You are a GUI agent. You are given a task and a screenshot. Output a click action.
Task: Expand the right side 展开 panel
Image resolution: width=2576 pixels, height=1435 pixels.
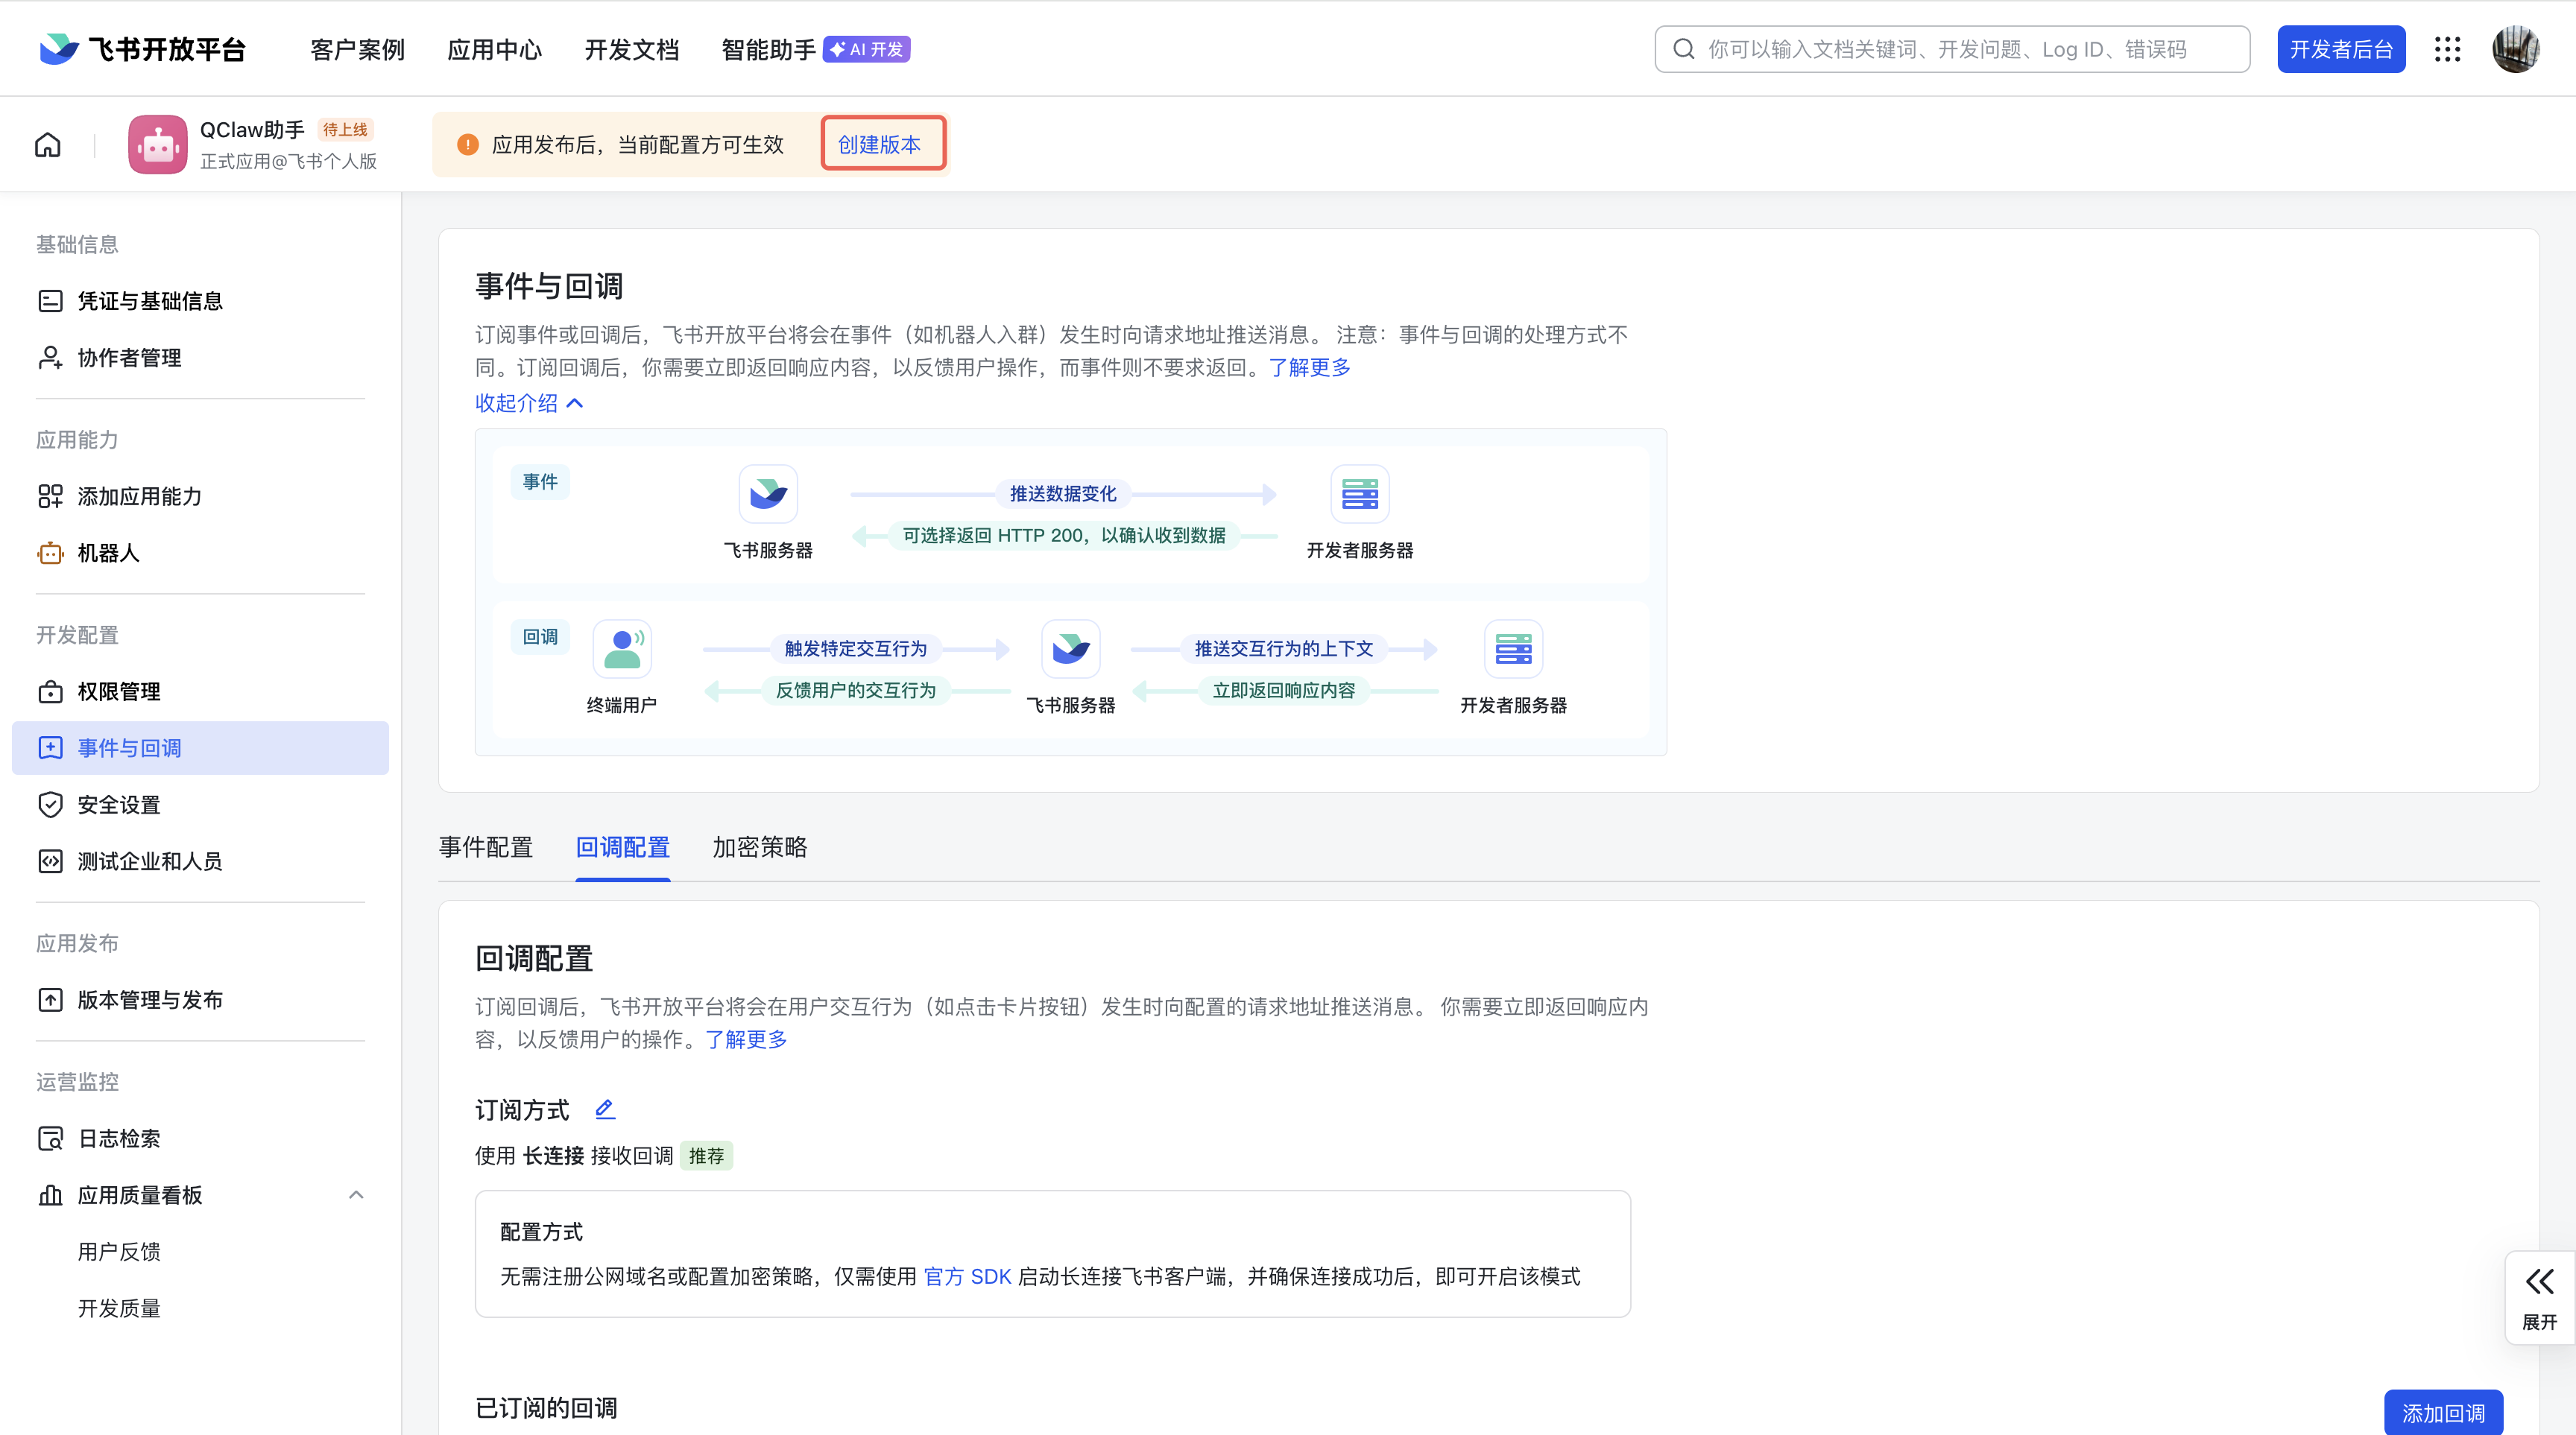[2539, 1297]
